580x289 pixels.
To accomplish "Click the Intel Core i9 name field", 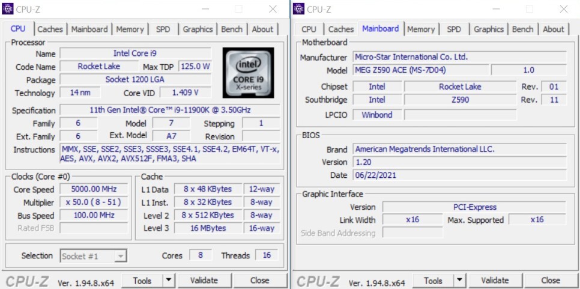I will pyautogui.click(x=135, y=53).
